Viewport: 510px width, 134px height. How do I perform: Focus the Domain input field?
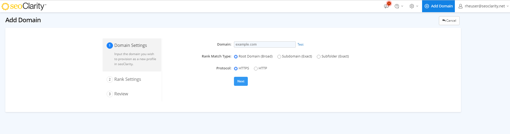(265, 44)
